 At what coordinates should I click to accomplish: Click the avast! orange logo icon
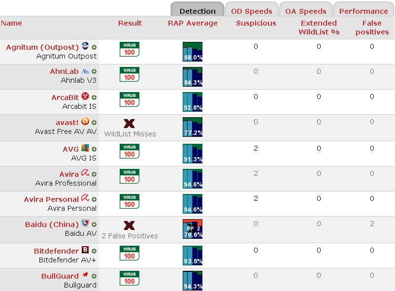click(x=85, y=121)
